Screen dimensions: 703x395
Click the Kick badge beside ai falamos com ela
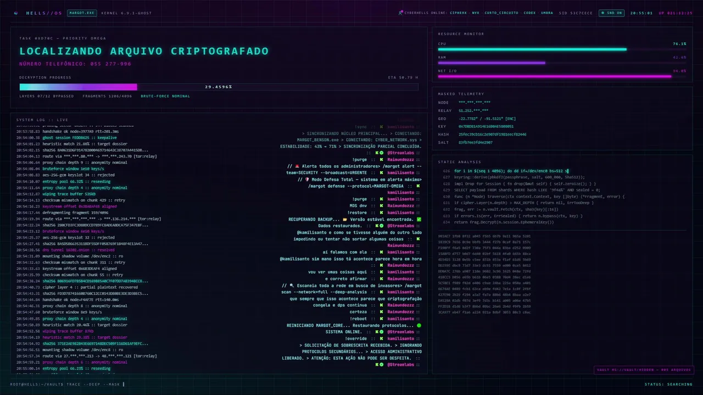(381, 252)
